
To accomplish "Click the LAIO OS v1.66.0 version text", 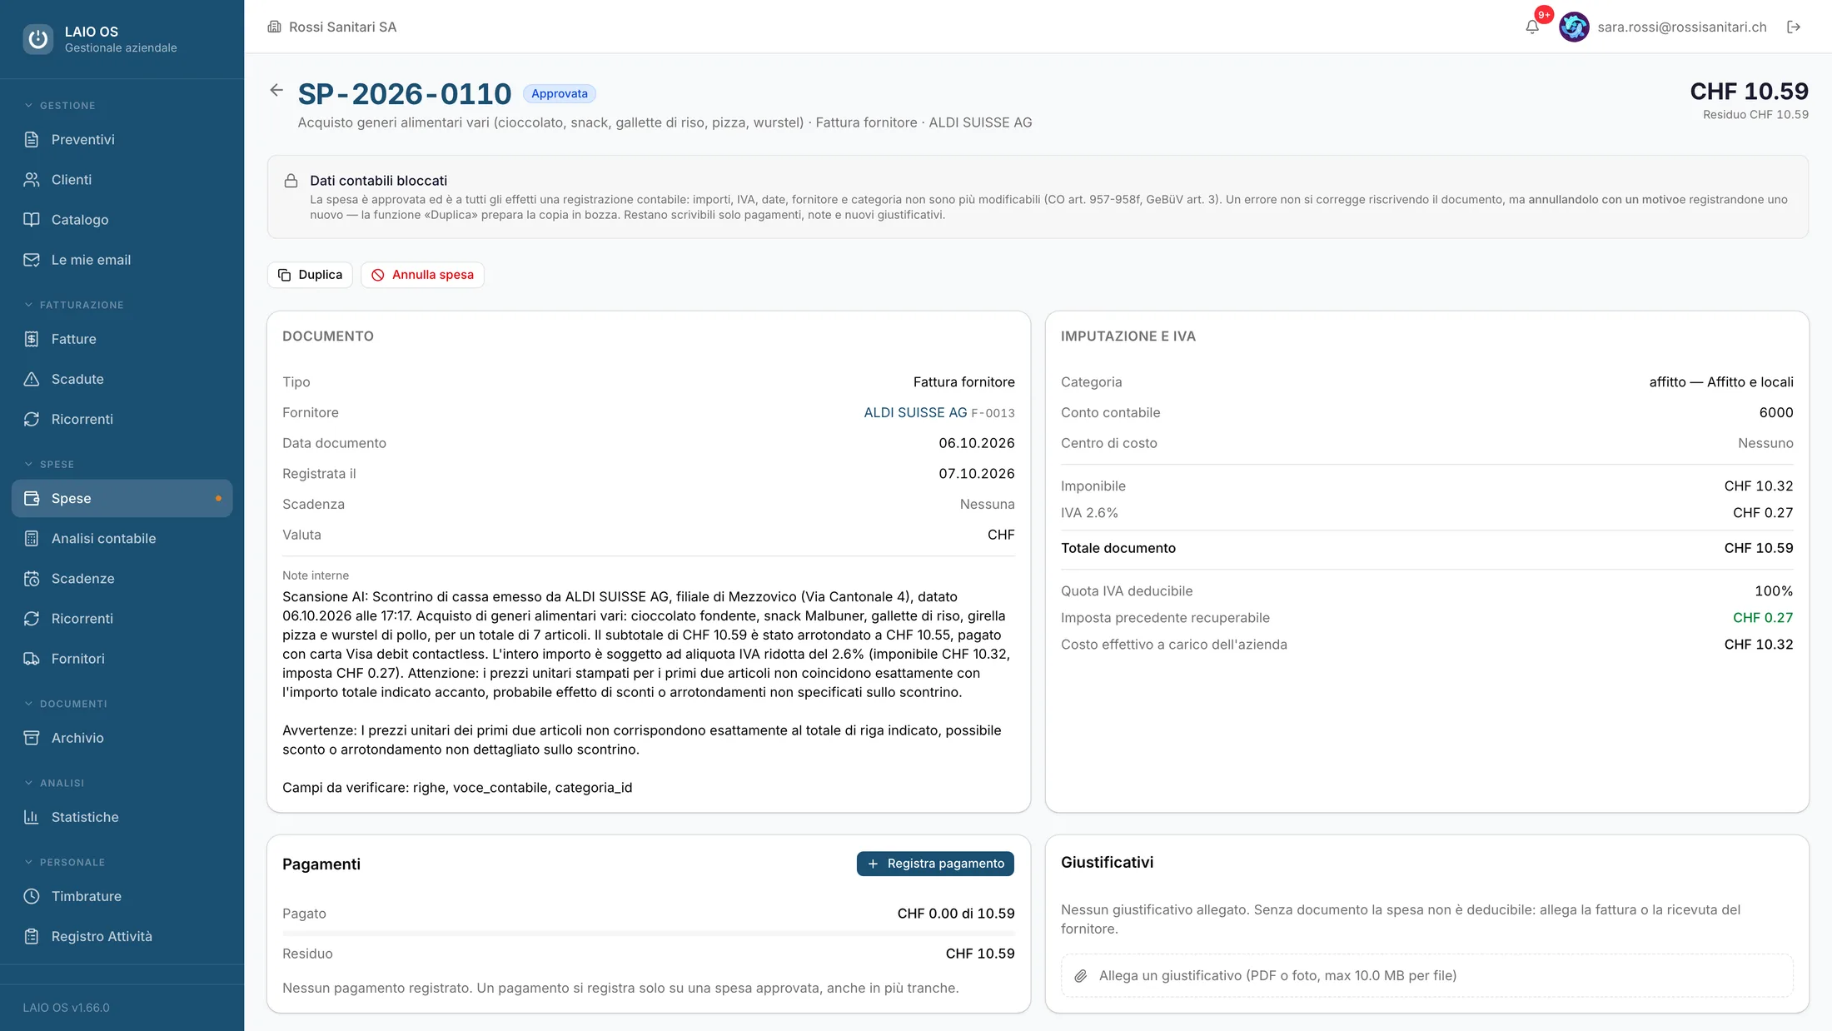I will tap(66, 1007).
